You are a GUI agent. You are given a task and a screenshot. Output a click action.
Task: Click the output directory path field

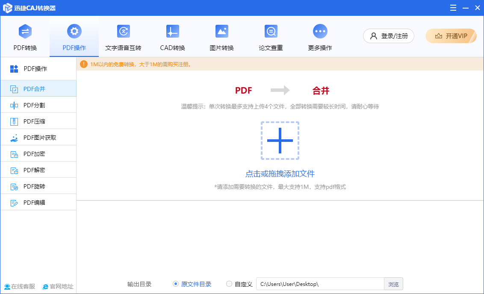coord(320,284)
